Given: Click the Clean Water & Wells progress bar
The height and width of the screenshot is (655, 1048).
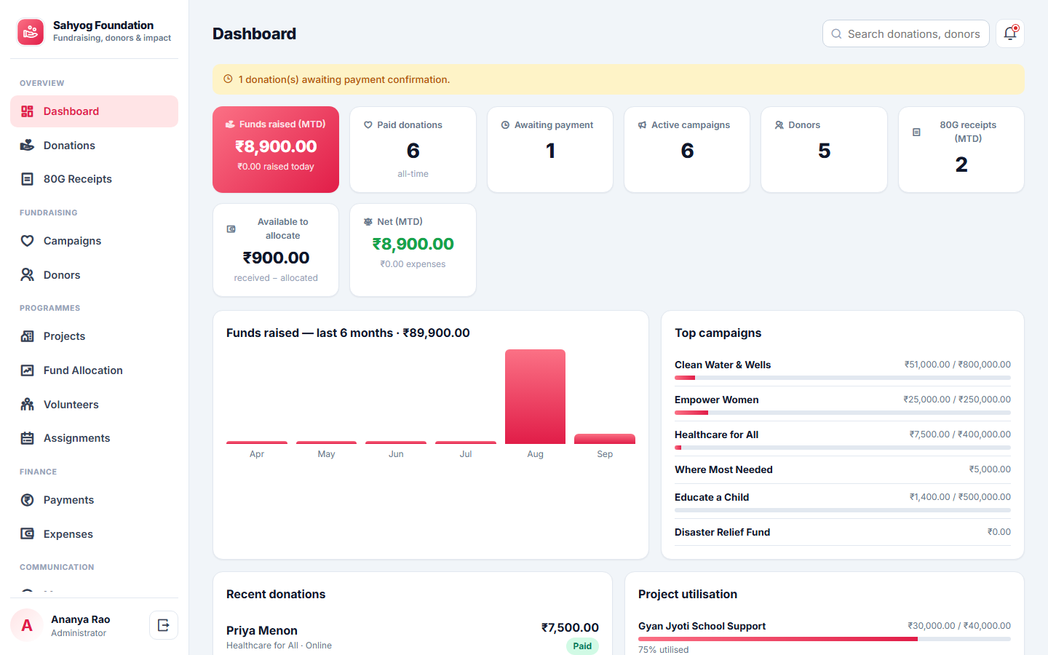Looking at the screenshot, I should 843,378.
